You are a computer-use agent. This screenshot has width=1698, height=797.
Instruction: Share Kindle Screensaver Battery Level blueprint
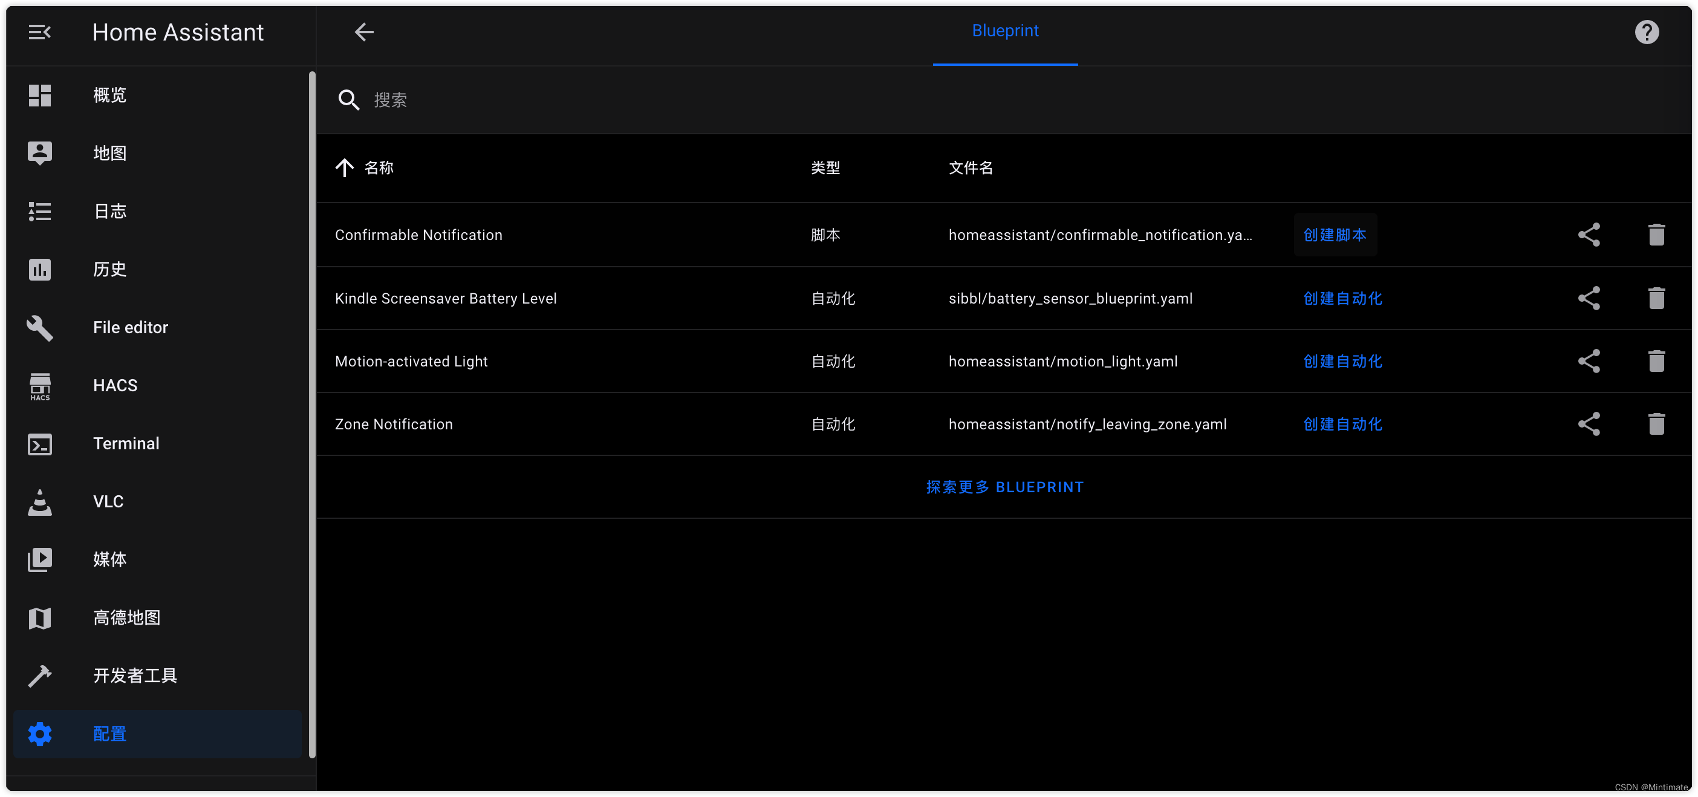tap(1589, 298)
